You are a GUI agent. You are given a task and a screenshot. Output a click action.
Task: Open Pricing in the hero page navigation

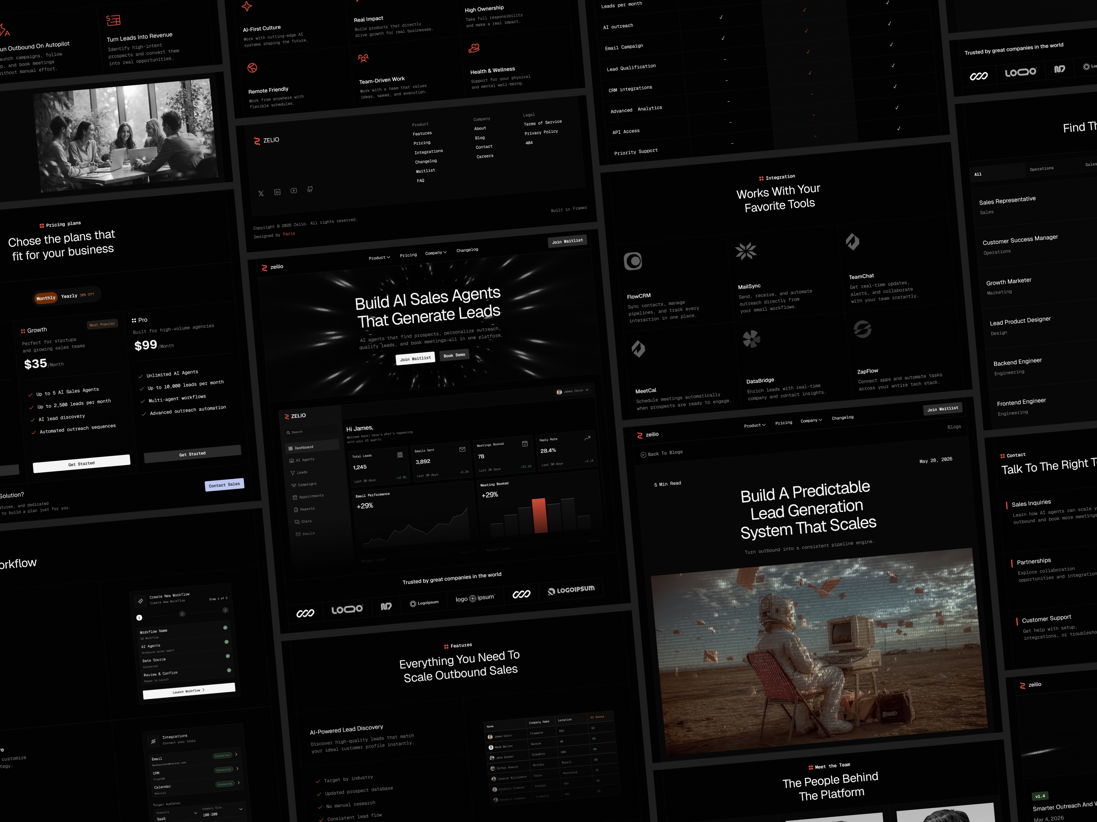(x=408, y=255)
